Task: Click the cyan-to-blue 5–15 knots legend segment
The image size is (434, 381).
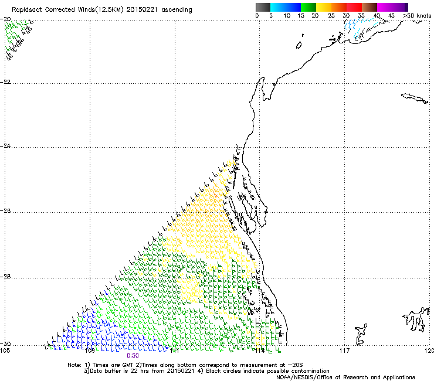Action: coord(286,7)
